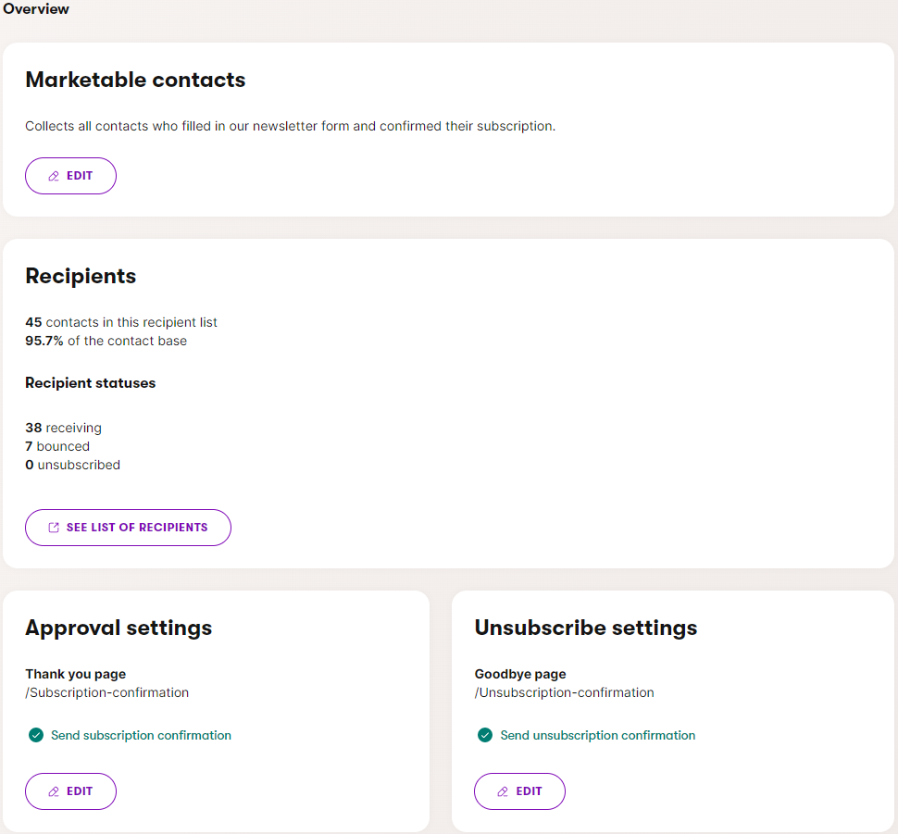The height and width of the screenshot is (834, 898).
Task: Click the green checkmark for unsubscription confirmation
Action: click(x=484, y=736)
